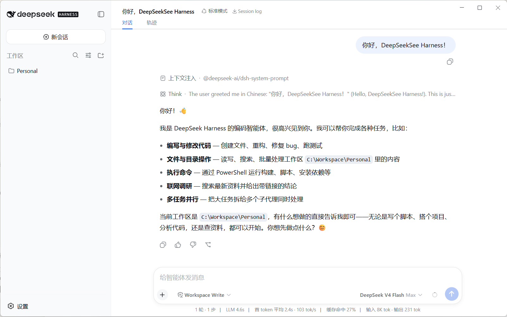Viewport: 507px width, 317px height.
Task: Give thumbs down to reply
Action: 193,245
